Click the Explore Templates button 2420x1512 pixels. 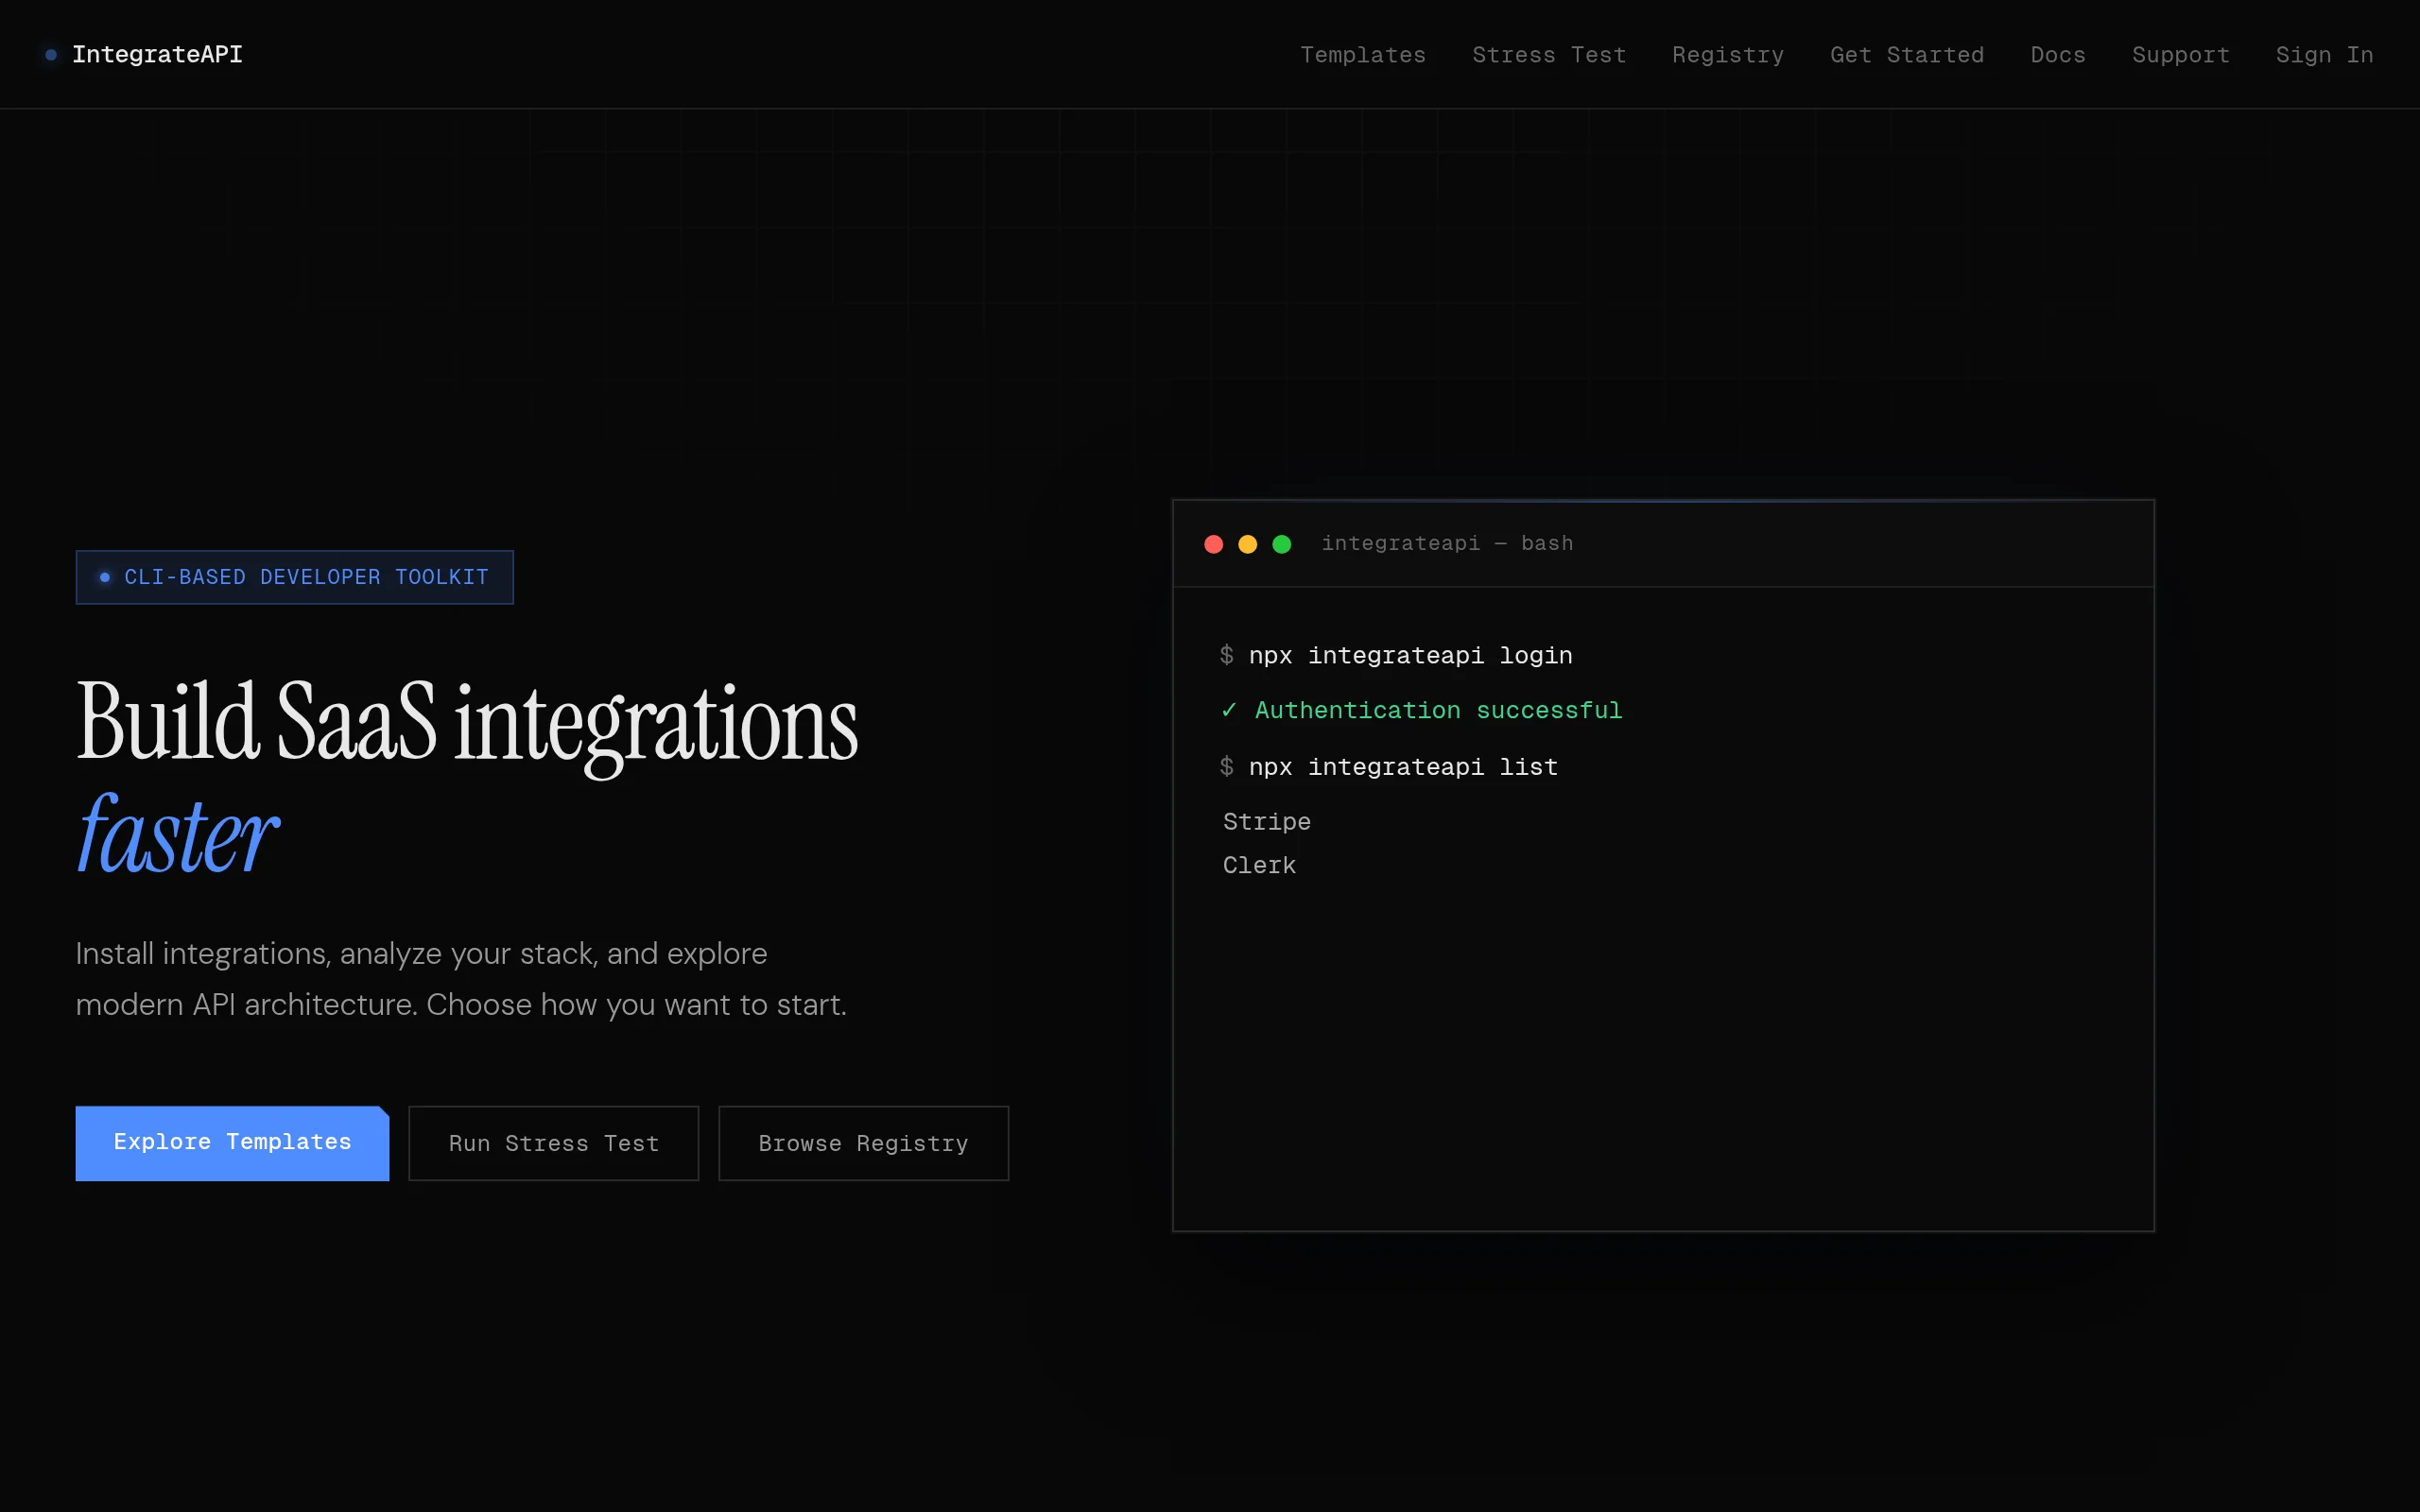(232, 1143)
